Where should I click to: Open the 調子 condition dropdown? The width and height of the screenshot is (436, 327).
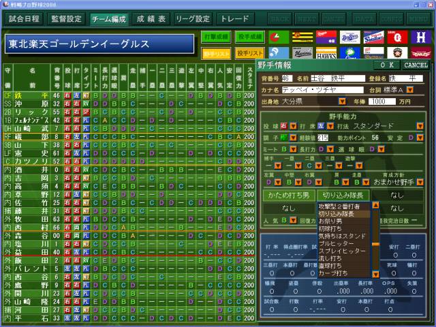pyautogui.click(x=293, y=138)
